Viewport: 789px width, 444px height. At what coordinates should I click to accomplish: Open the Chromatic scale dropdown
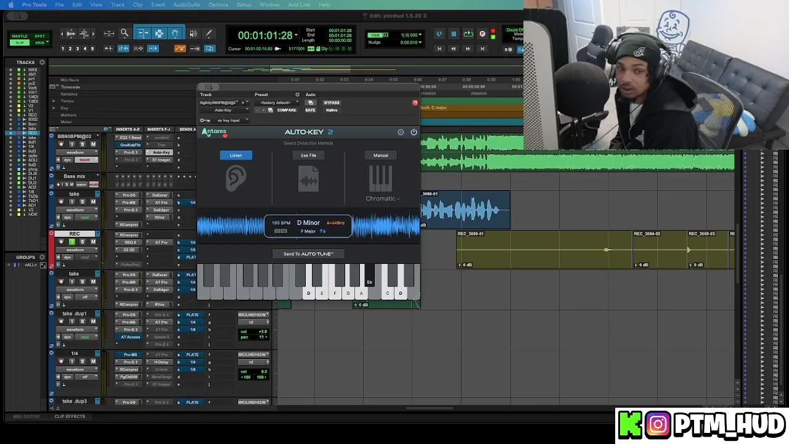382,199
